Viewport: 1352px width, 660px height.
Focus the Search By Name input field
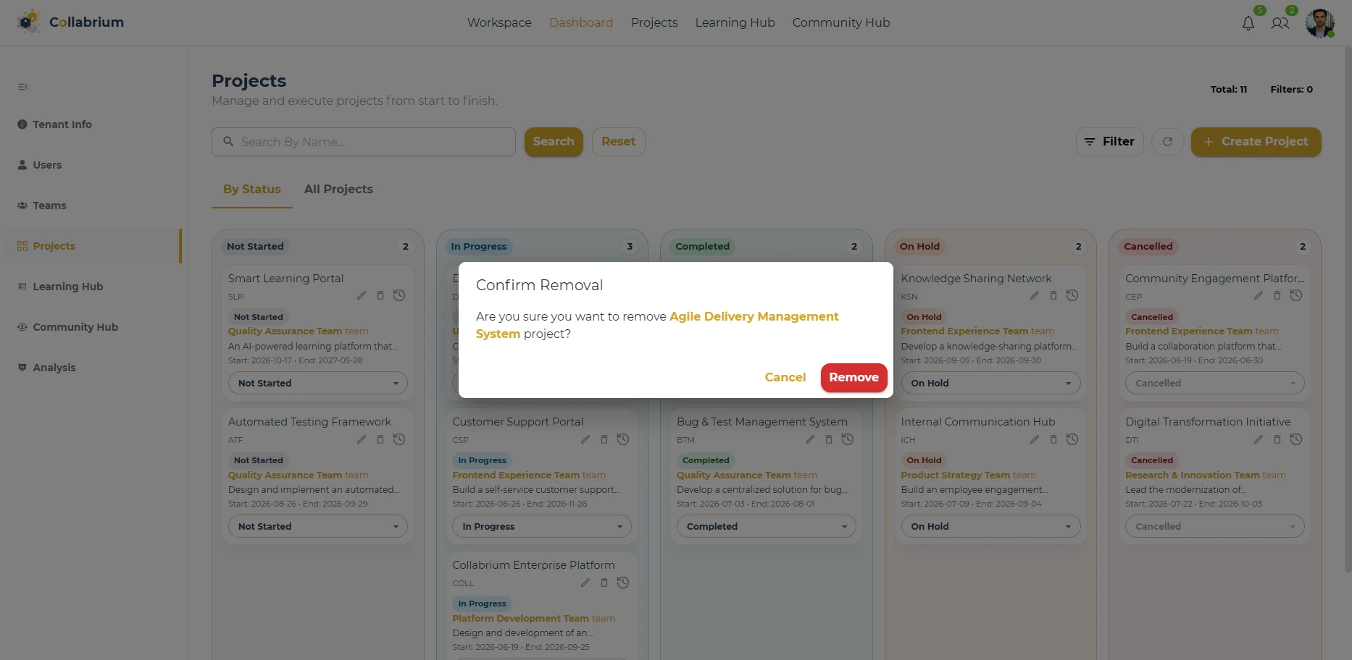click(364, 142)
